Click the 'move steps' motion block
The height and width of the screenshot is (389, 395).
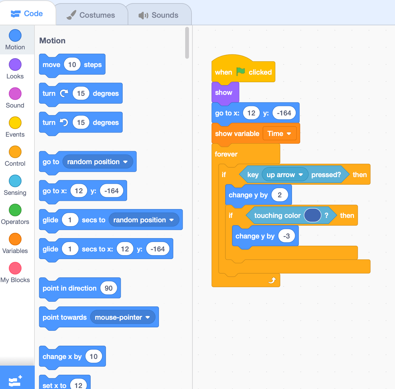tap(72, 65)
